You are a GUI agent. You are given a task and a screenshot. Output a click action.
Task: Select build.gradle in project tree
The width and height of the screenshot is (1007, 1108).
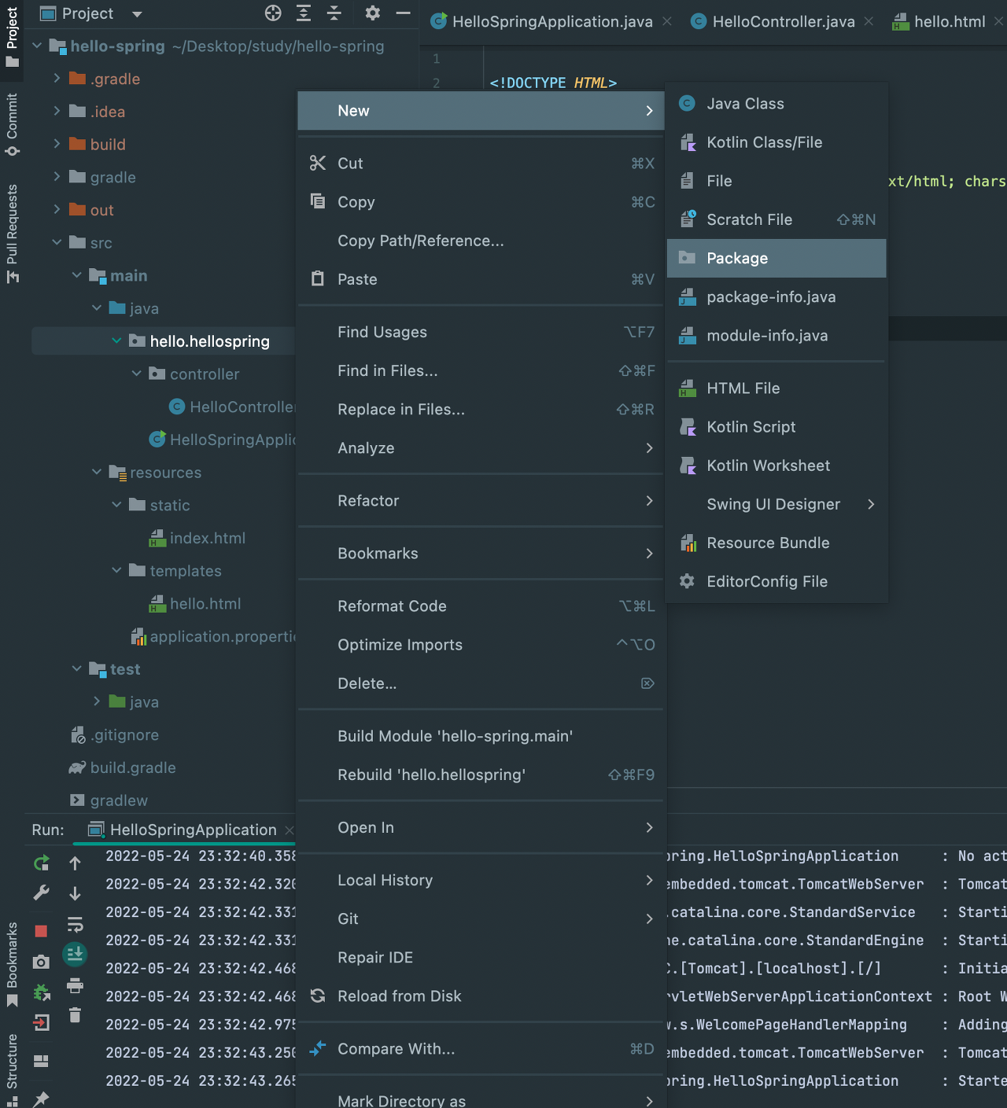tap(123, 768)
